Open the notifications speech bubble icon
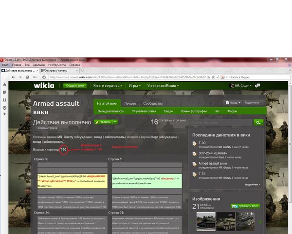292x234 pixels. (x=257, y=86)
